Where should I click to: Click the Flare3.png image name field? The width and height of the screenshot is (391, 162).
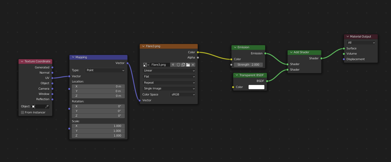pyautogui.click(x=160, y=65)
